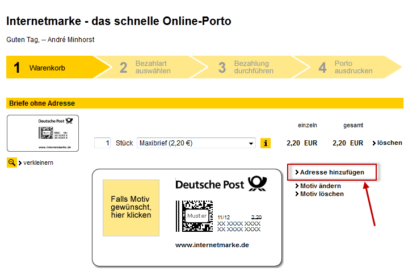Click the magnifier icon next to verkleinern
404x275 pixels.
pos(11,163)
